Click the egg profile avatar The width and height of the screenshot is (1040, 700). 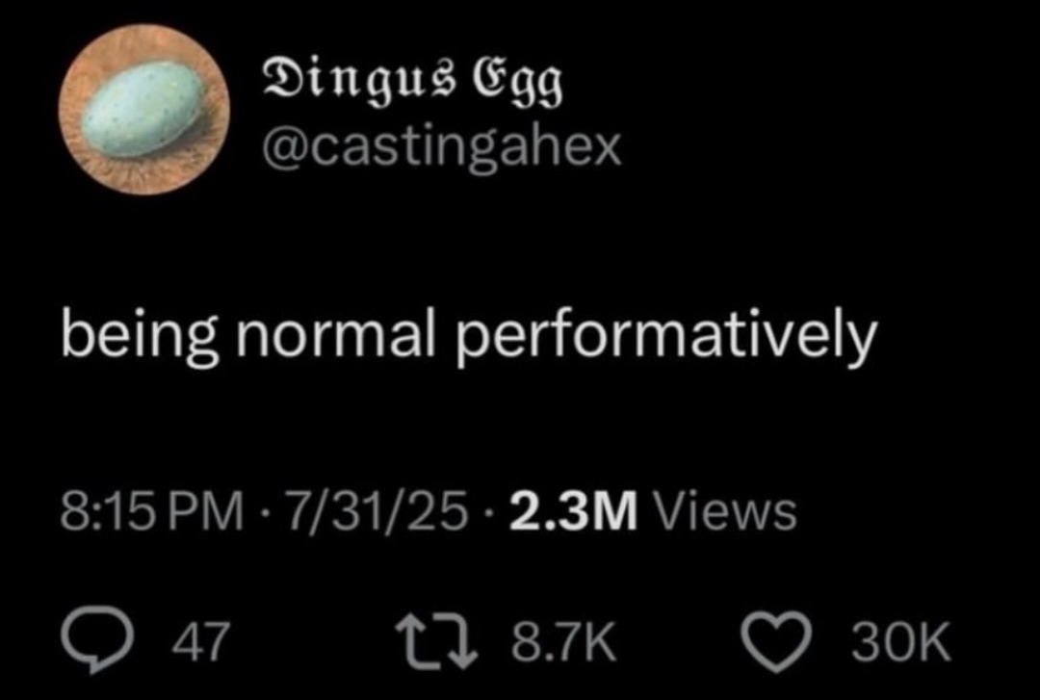(x=143, y=110)
